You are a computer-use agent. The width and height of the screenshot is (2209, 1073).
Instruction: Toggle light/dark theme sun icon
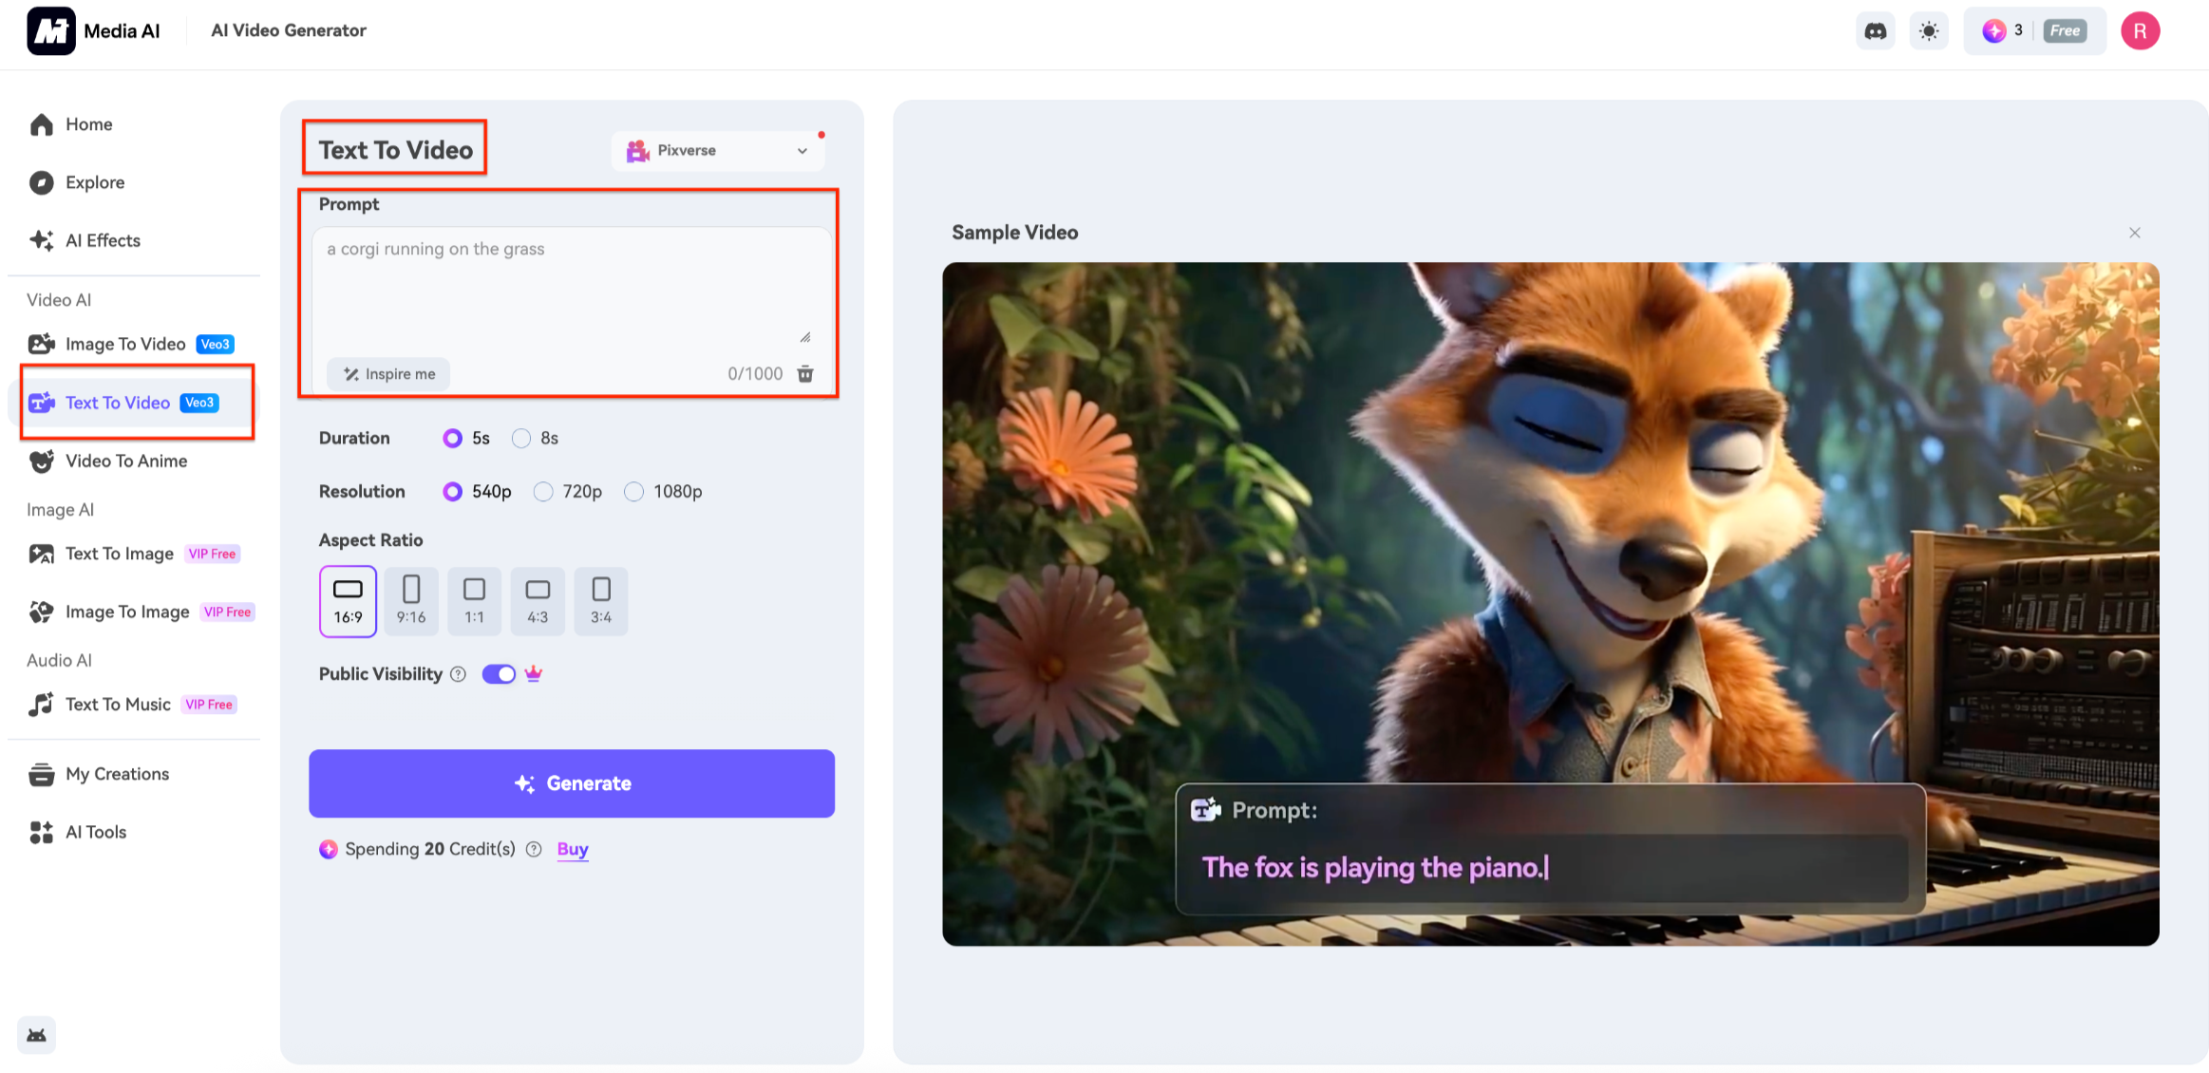coord(1928,31)
